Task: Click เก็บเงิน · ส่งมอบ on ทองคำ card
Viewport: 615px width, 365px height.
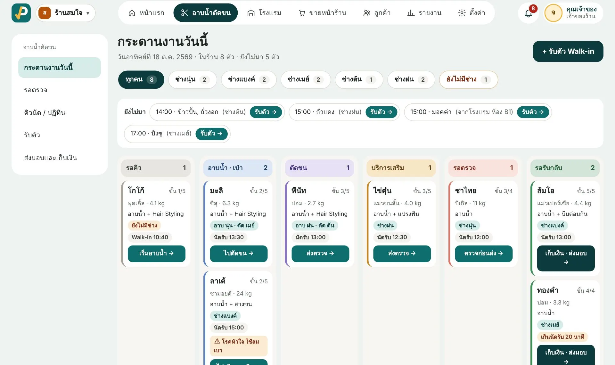Action: pos(566,355)
